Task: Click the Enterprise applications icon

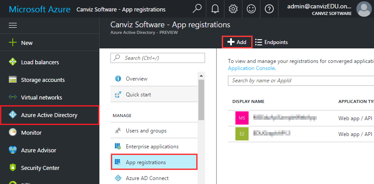Action: point(118,146)
